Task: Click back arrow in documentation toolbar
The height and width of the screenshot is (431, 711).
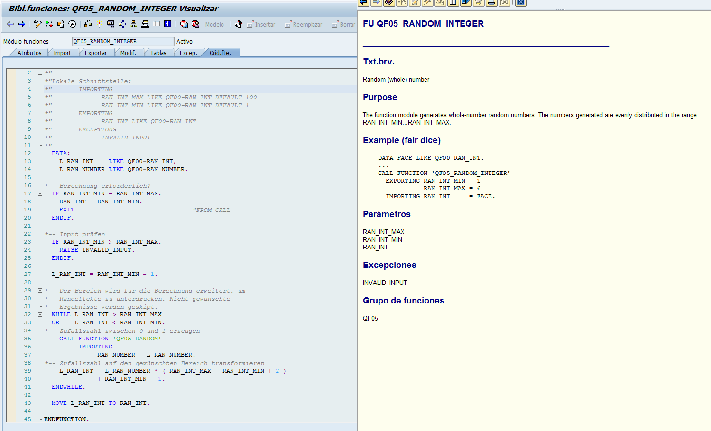Action: tap(363, 2)
